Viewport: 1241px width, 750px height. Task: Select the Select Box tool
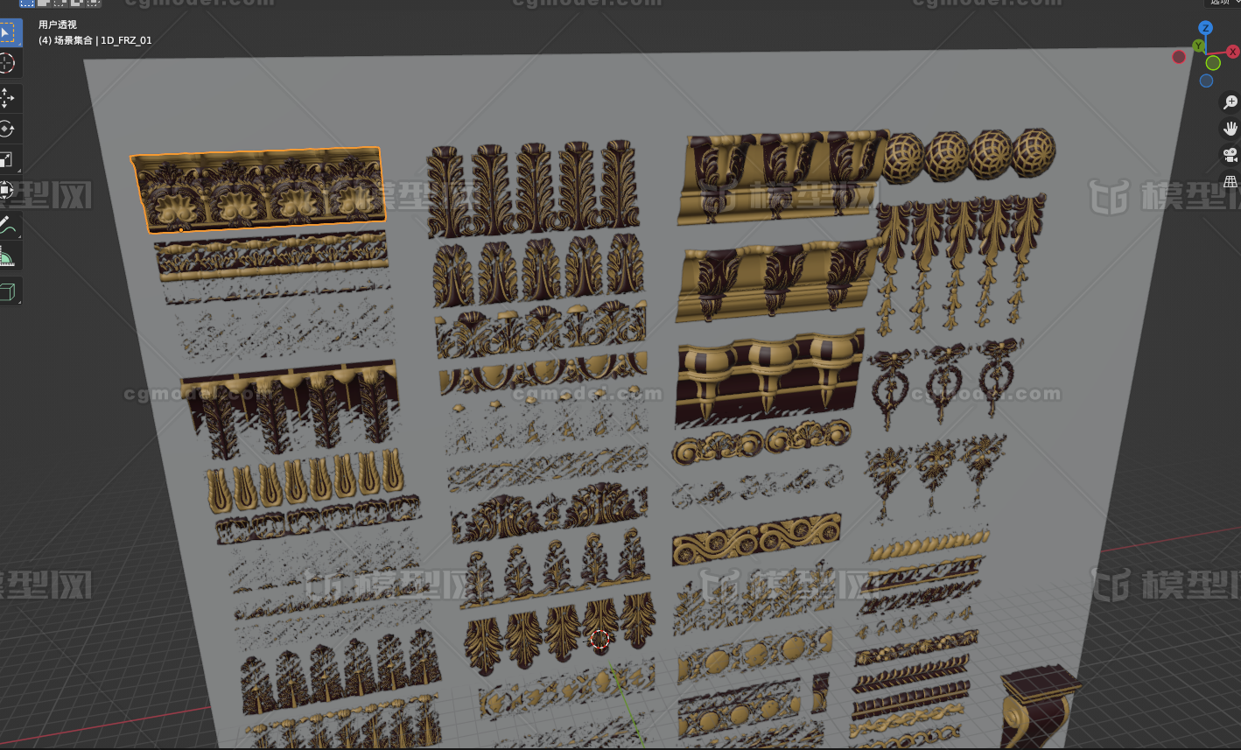click(7, 34)
